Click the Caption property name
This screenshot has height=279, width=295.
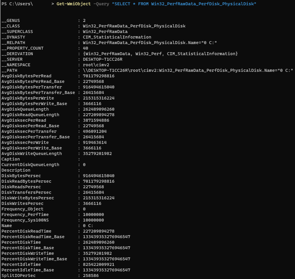pyautogui.click(x=11, y=159)
